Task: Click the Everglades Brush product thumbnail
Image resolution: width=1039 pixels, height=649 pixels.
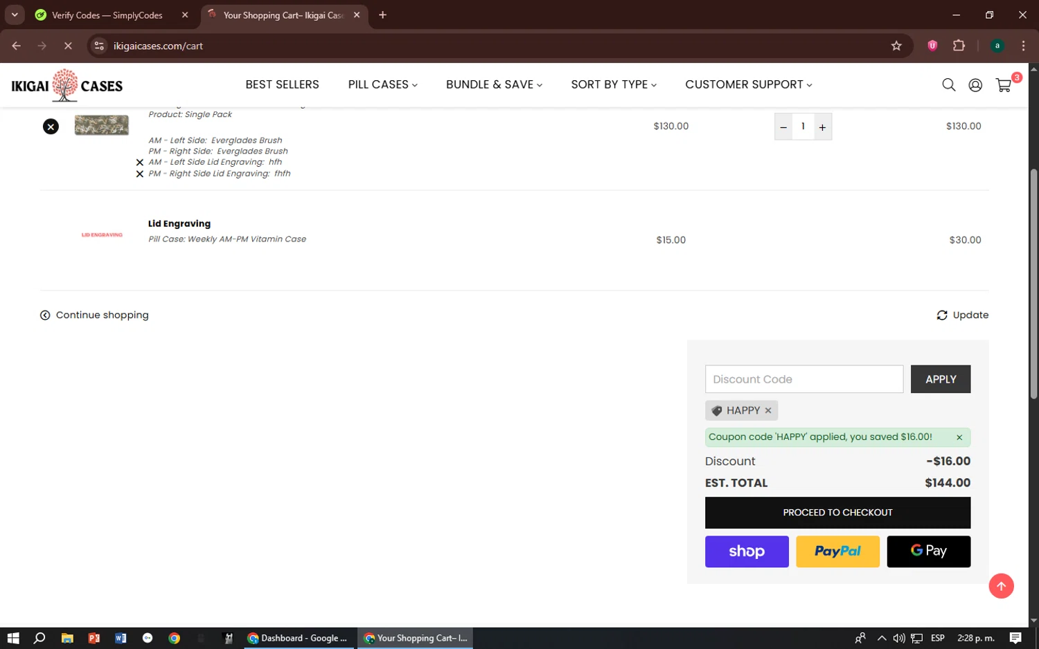Action: pyautogui.click(x=102, y=125)
